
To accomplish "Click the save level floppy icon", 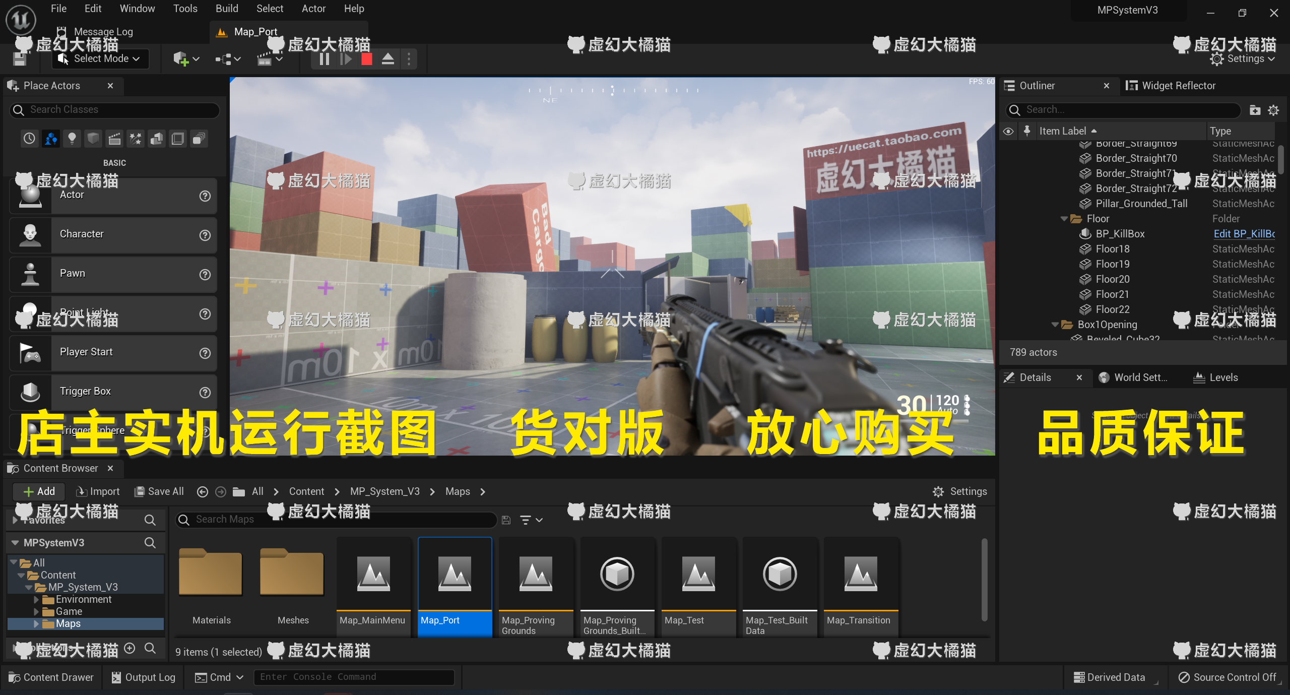I will [20, 59].
